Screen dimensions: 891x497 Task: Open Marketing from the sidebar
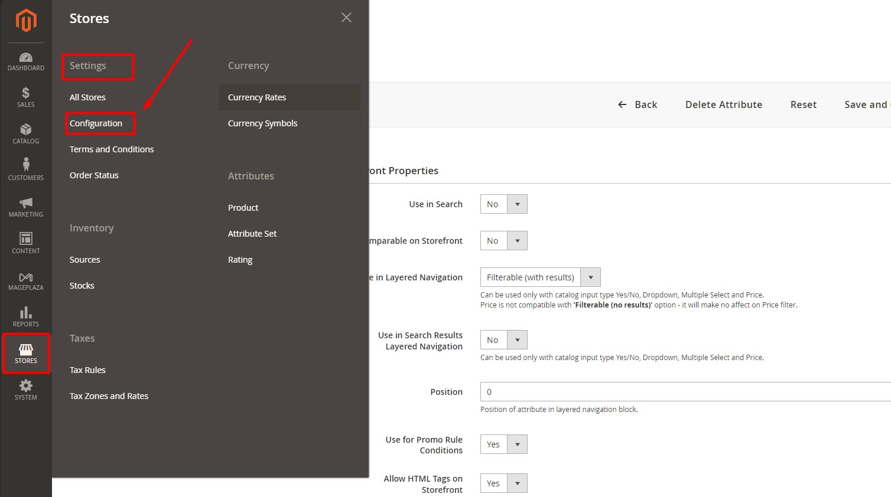click(x=25, y=206)
